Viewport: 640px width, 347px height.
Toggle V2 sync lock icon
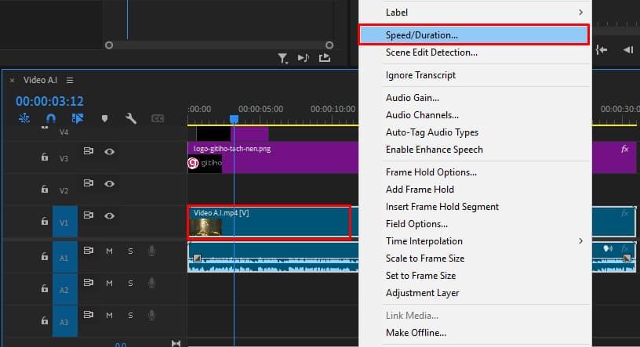tap(88, 183)
